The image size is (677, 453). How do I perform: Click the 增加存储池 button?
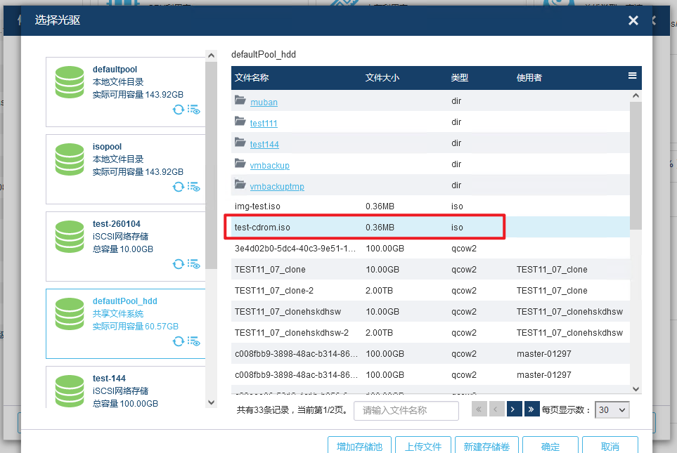tap(360, 446)
